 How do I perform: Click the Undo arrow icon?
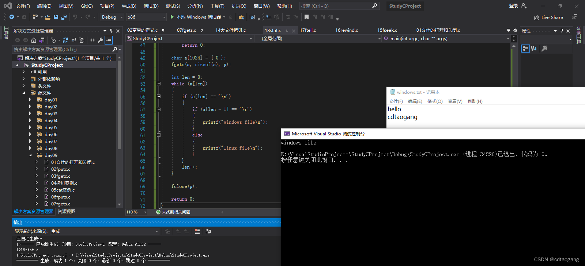pos(75,17)
